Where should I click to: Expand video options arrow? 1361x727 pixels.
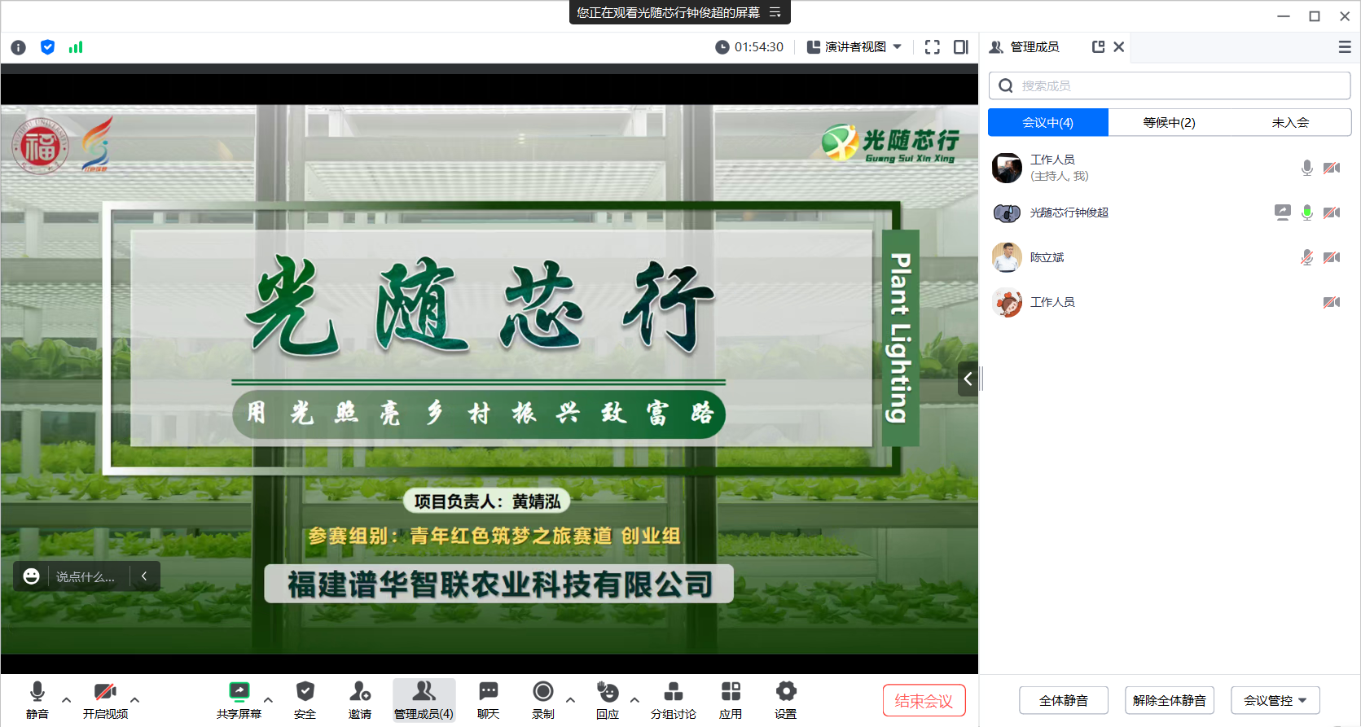click(135, 699)
